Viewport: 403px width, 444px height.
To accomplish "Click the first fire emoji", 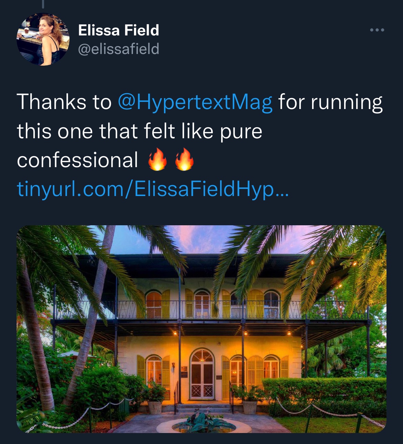I will 157,160.
